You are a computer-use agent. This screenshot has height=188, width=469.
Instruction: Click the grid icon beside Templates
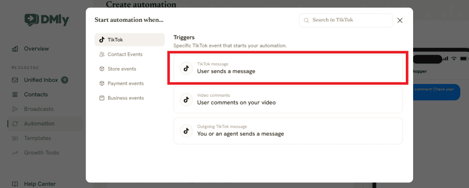point(15,138)
